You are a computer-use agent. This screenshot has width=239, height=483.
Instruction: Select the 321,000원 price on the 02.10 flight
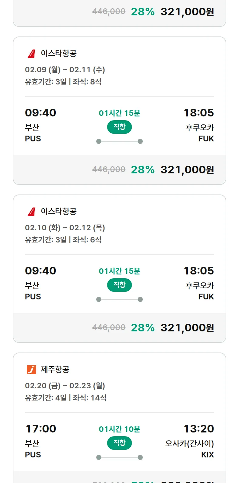pyautogui.click(x=187, y=328)
